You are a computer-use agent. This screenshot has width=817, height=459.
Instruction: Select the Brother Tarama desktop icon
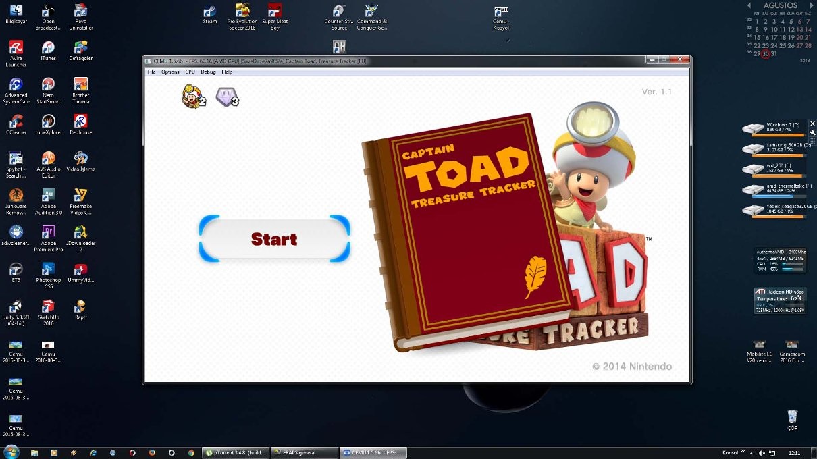point(80,91)
